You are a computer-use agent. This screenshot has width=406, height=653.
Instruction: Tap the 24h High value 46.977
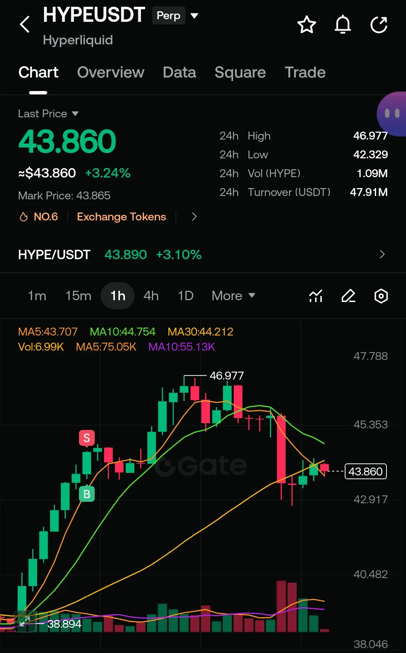370,136
